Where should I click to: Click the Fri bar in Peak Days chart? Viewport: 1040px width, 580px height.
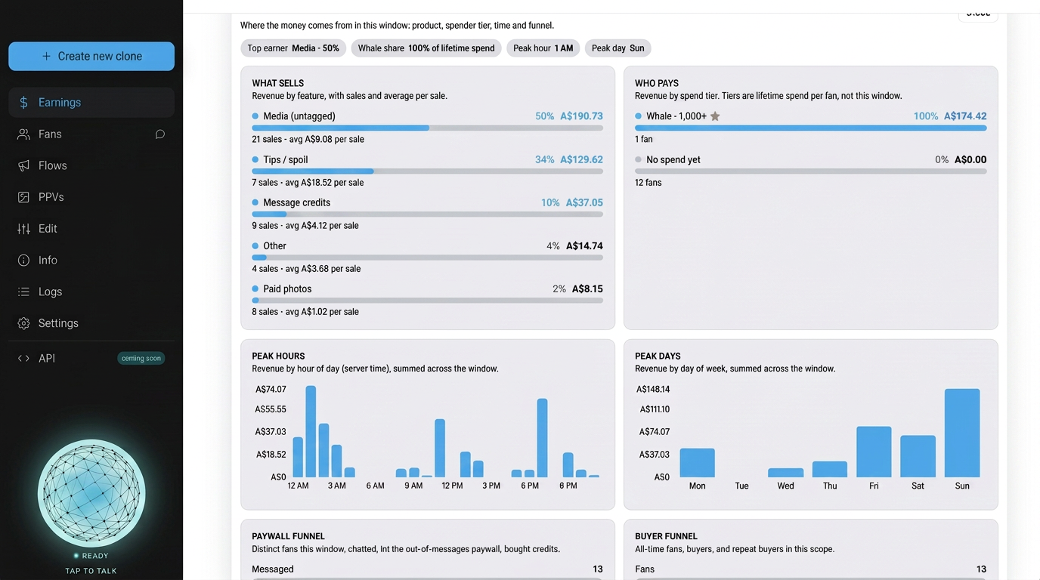pyautogui.click(x=874, y=452)
